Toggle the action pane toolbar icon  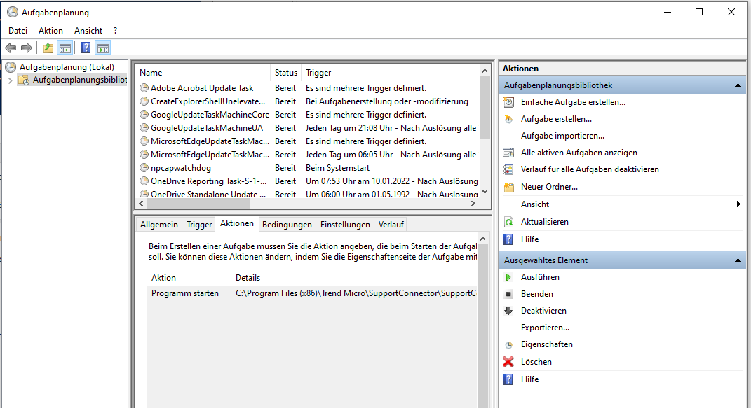click(x=103, y=48)
